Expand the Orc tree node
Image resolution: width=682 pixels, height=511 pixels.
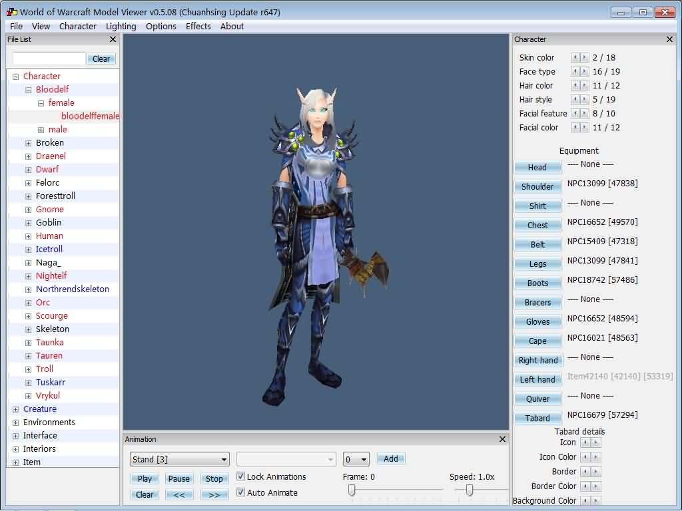click(x=28, y=303)
